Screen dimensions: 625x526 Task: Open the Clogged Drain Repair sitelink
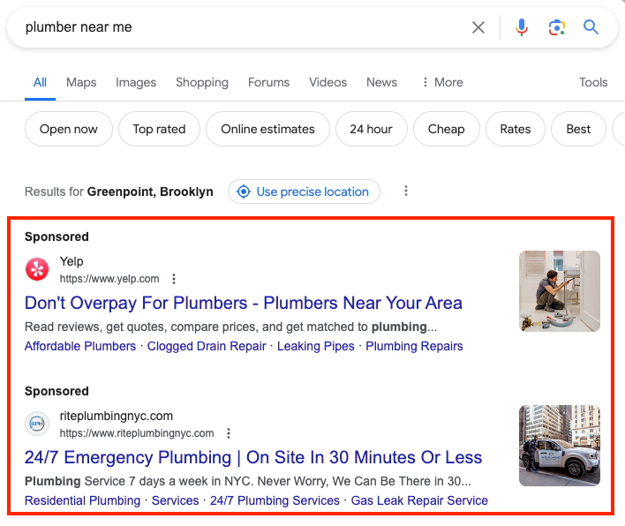point(207,346)
